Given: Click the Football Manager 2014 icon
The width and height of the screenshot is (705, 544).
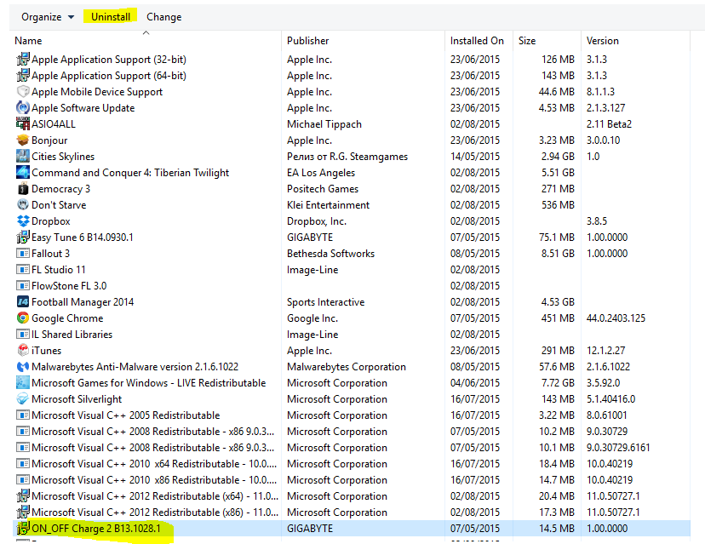Looking at the screenshot, I should (23, 302).
